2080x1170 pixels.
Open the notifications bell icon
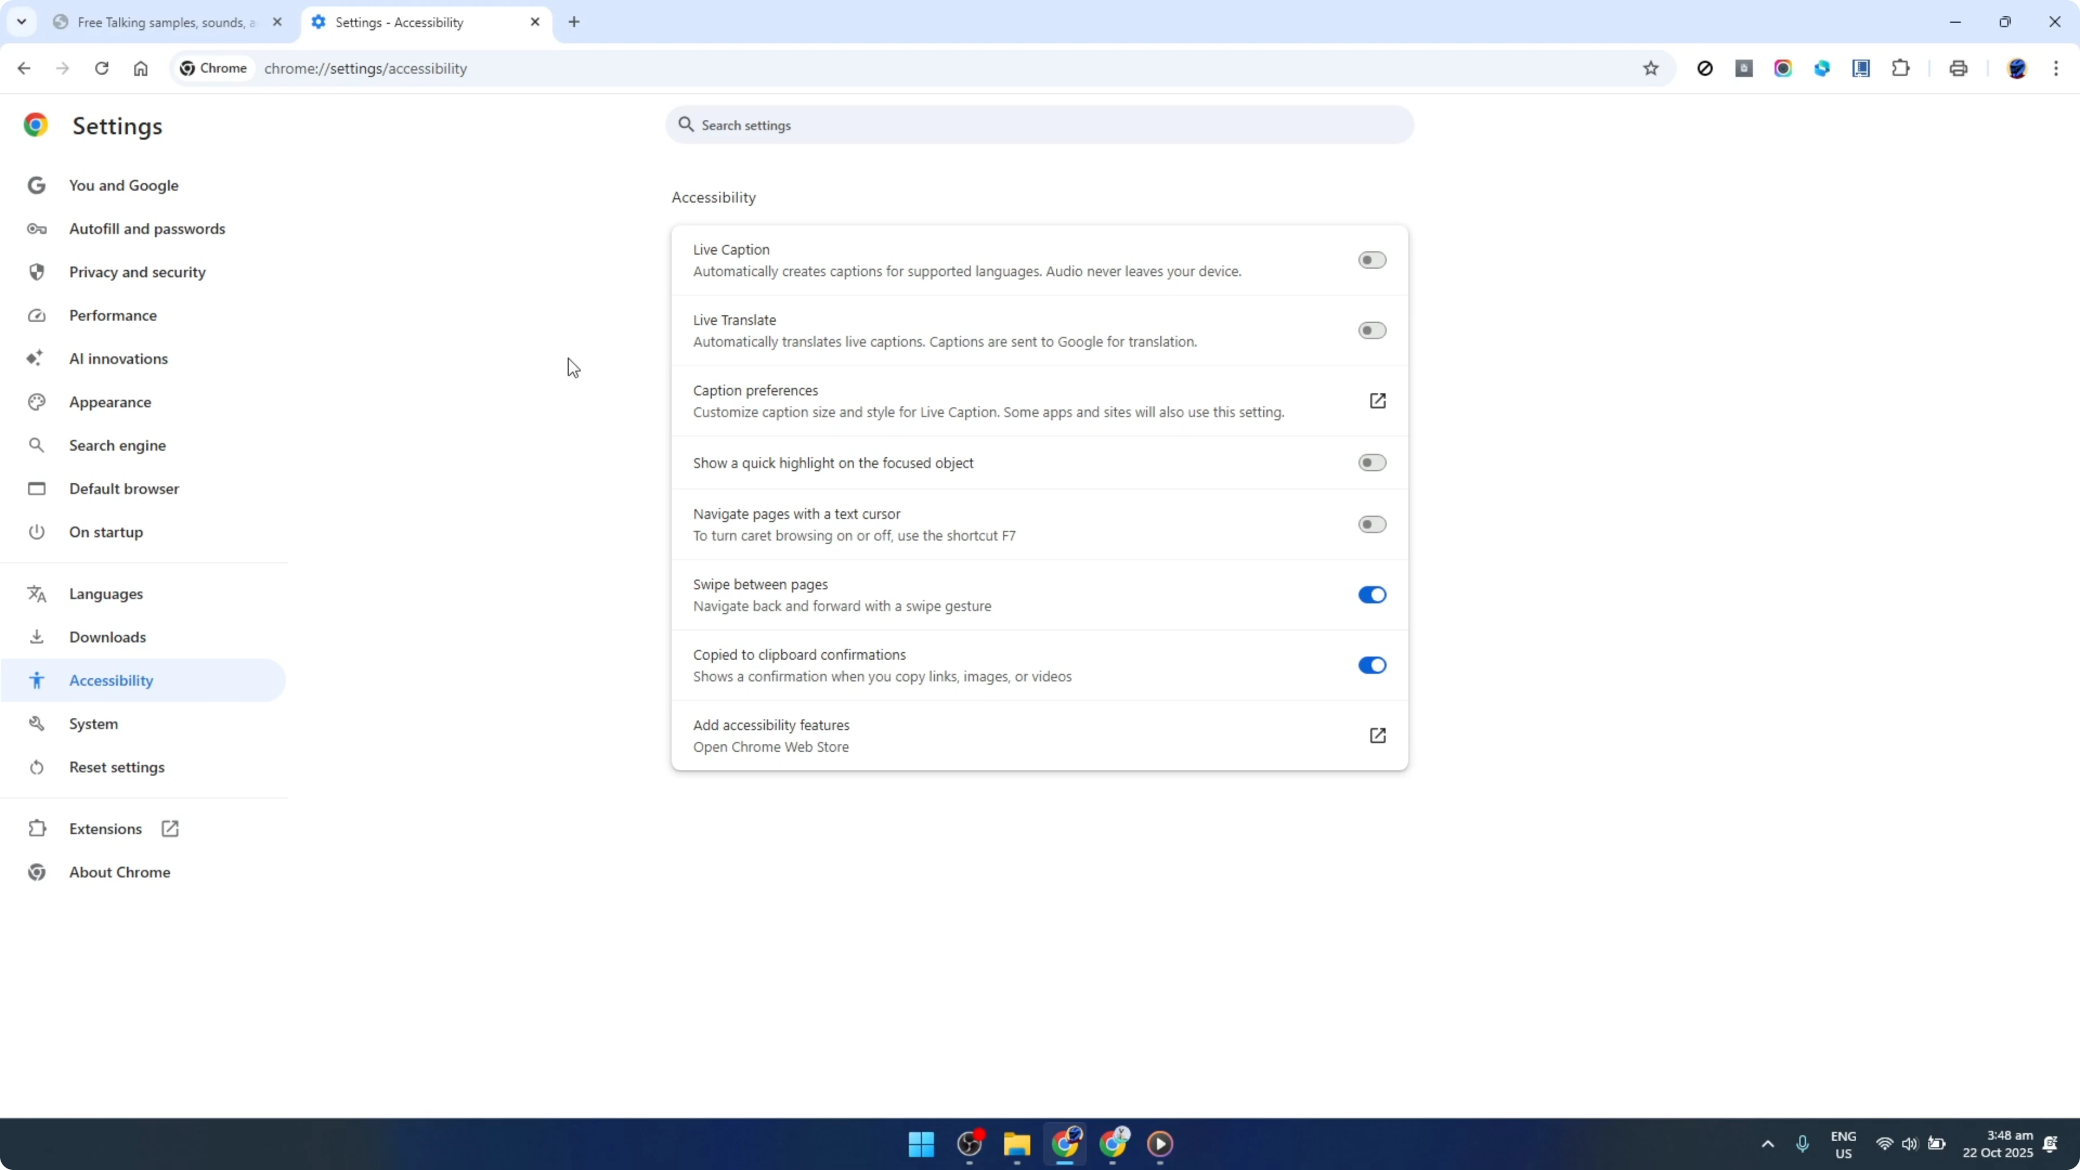coord(2049,1144)
